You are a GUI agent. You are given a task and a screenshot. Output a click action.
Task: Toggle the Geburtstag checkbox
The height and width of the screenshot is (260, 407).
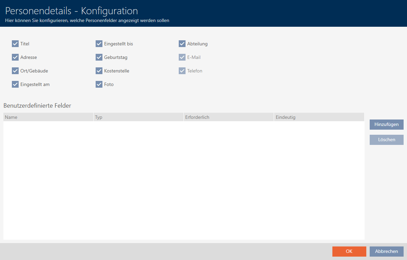tap(99, 57)
